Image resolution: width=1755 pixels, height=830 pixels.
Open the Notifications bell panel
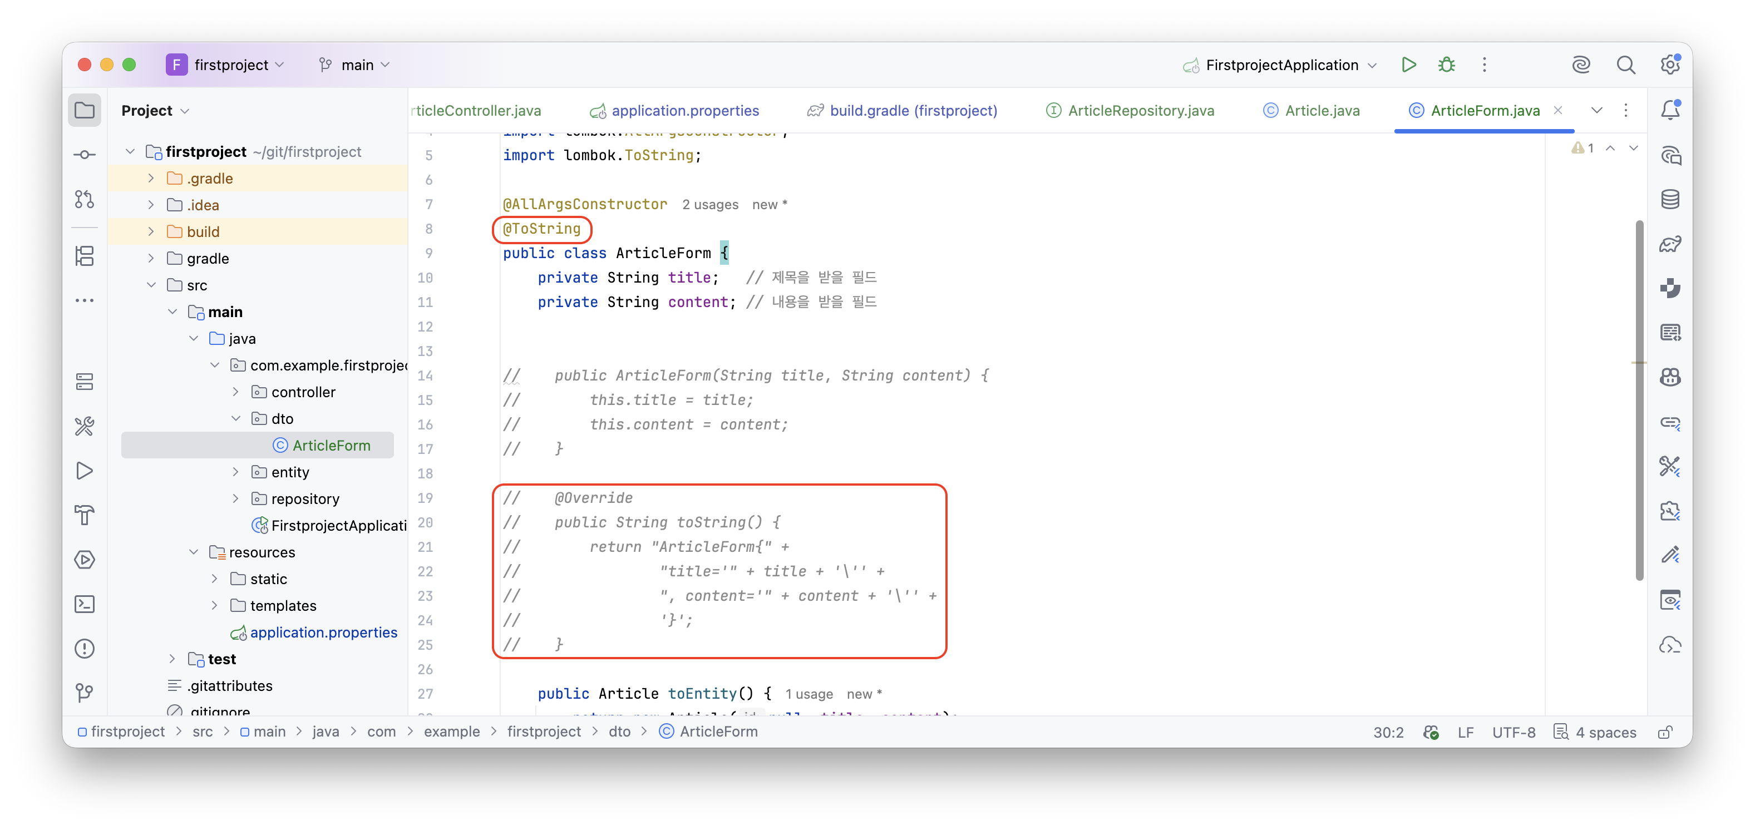click(1670, 110)
